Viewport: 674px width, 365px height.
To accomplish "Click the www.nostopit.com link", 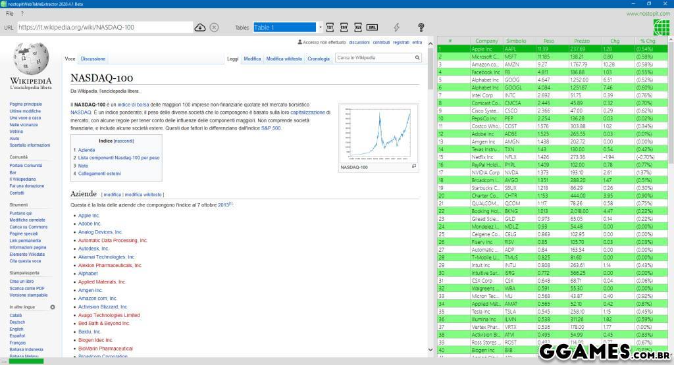I will (x=648, y=13).
